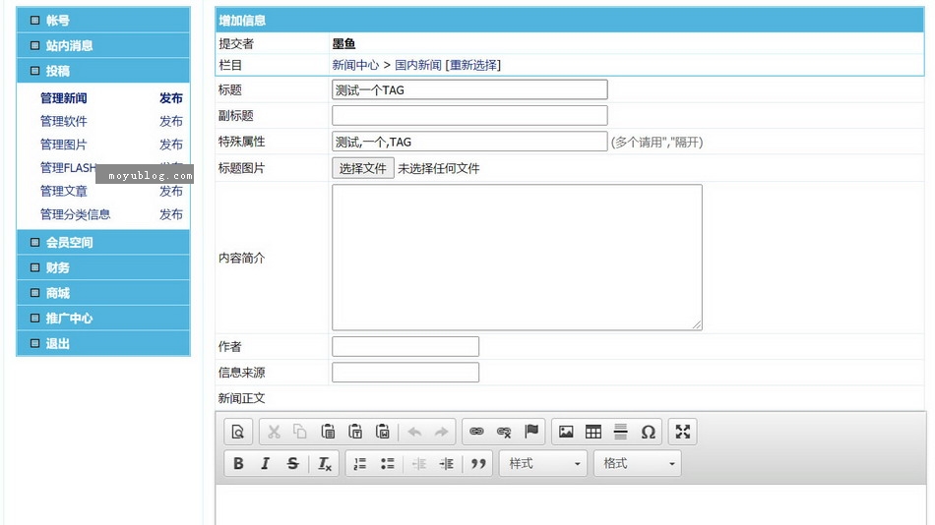Open the 财务 sidebar menu
935x525 pixels.
click(x=57, y=267)
